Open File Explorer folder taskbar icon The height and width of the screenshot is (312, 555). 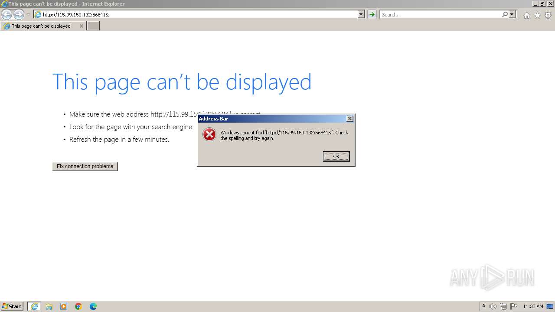(49, 306)
